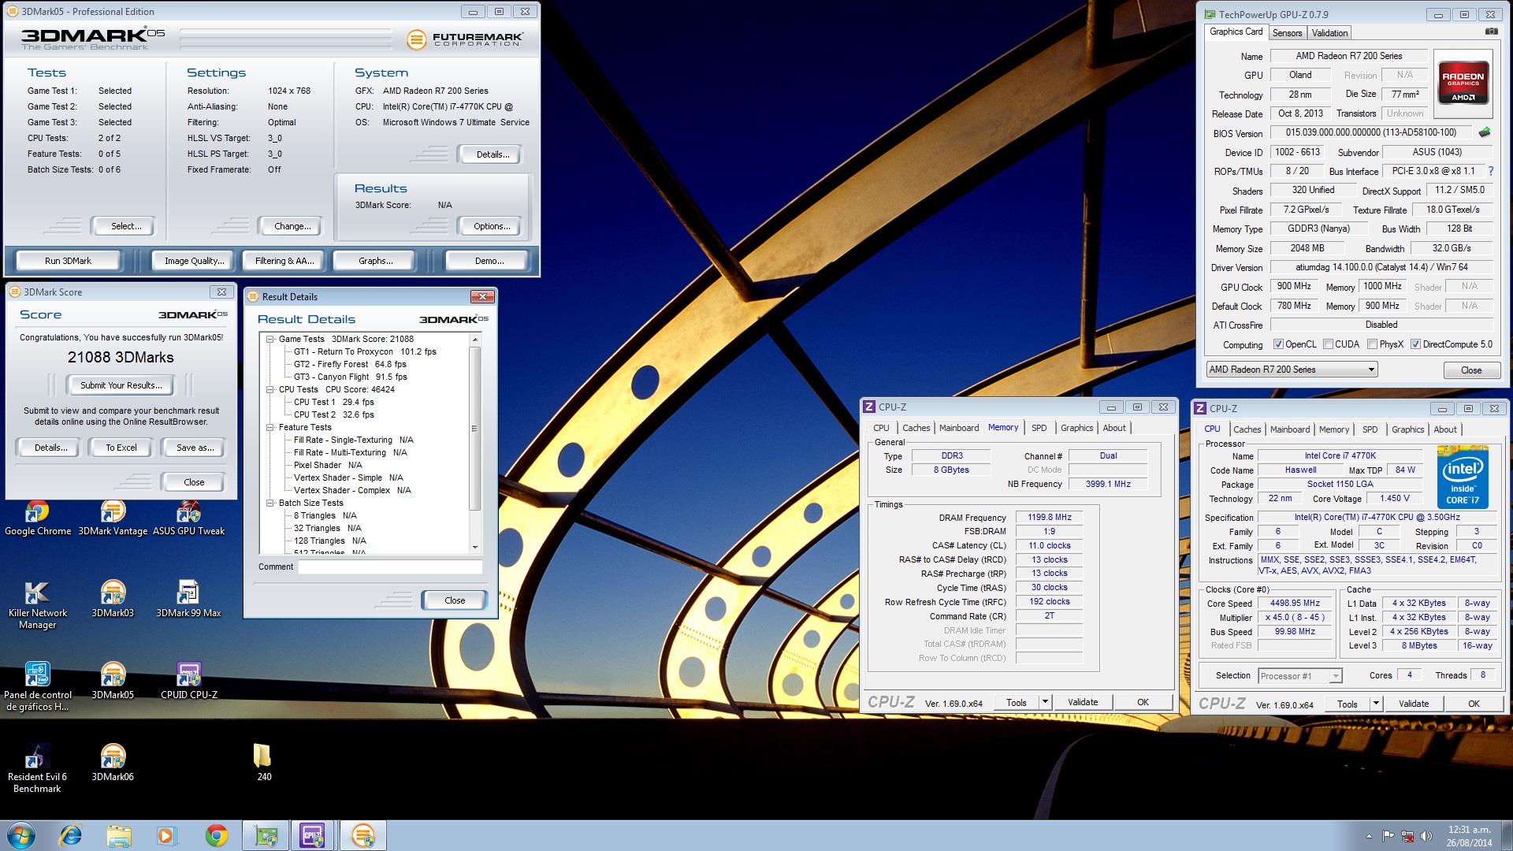Switch to CPU-Z taskbar item
The width and height of the screenshot is (1513, 851).
313,835
